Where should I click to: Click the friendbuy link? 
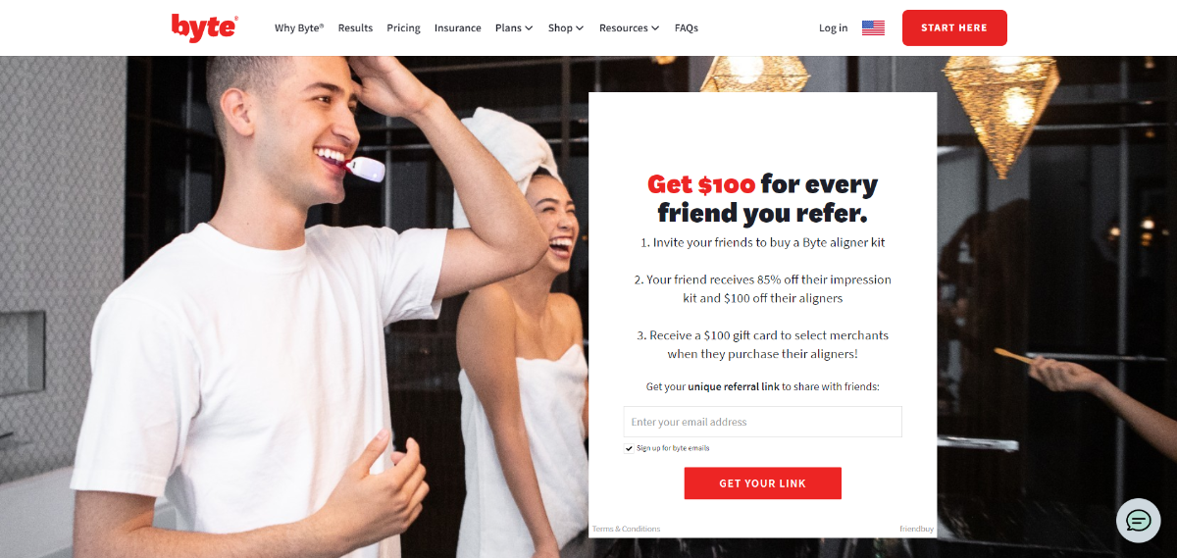(916, 529)
